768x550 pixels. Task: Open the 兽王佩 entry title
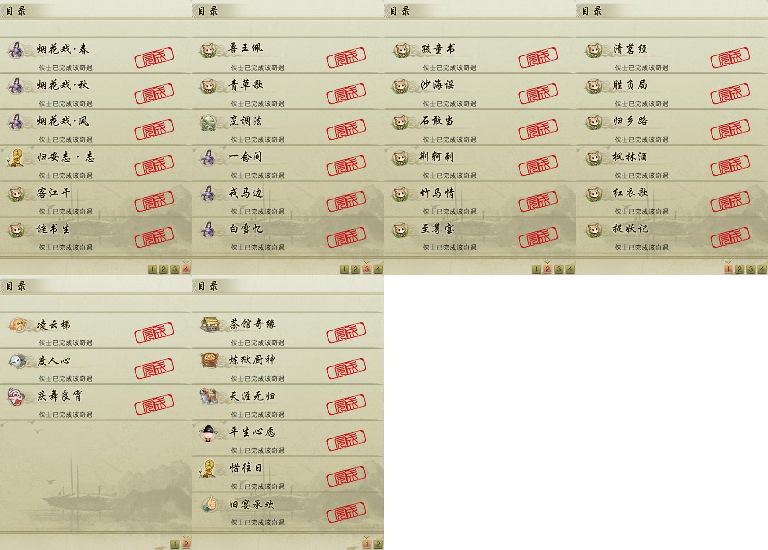click(246, 48)
